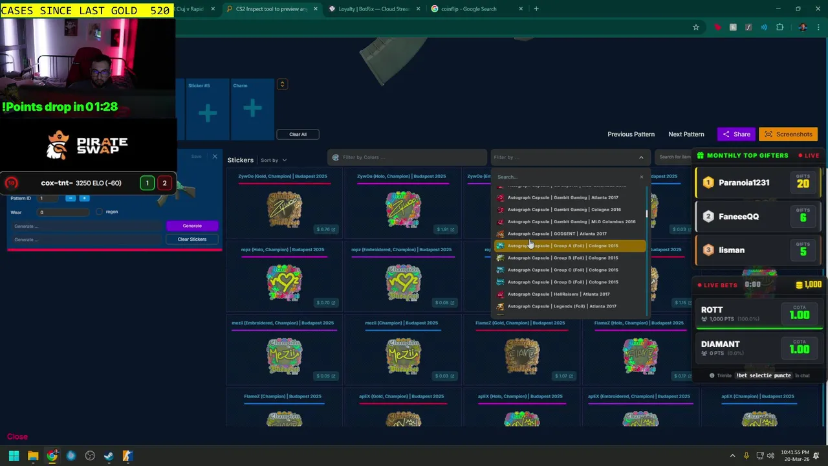Screen dimensions: 828x466
Task: Open a new browser tab
Action: [x=536, y=9]
